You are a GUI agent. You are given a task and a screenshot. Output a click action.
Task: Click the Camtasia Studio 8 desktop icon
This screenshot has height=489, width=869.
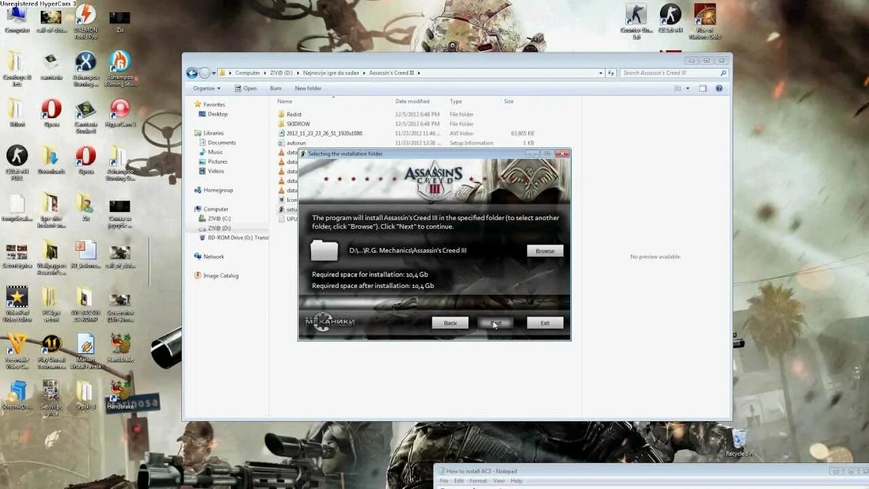pos(86,117)
